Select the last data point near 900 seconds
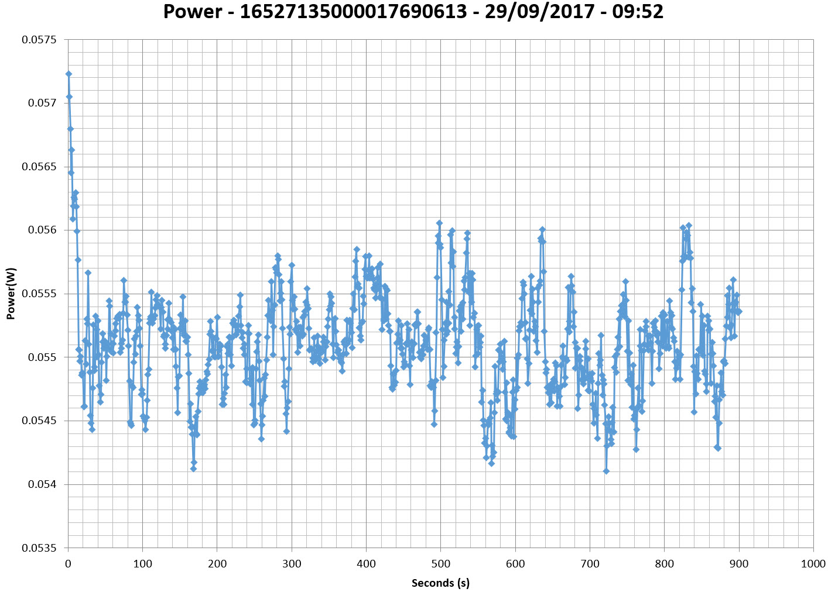 pyautogui.click(x=739, y=311)
